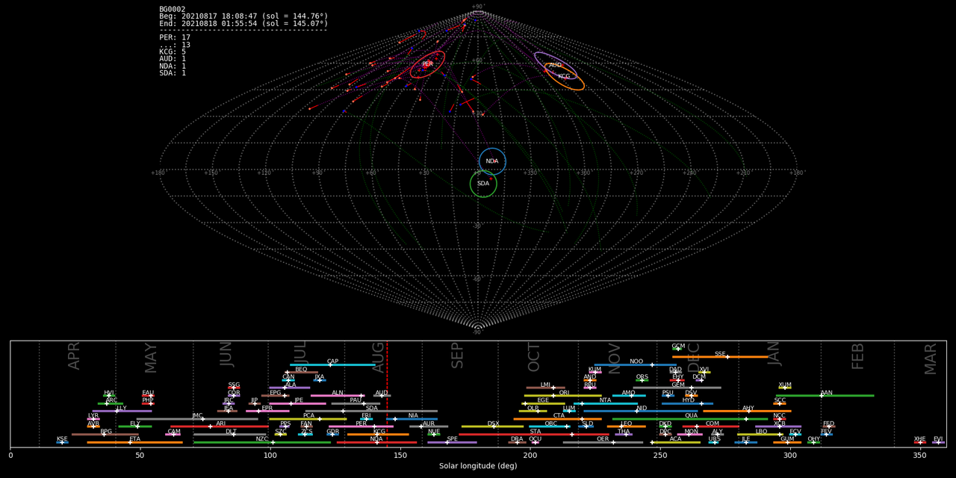Click the purple SPE shower bar
Viewport: 956px width, 478px height.
tap(452, 442)
